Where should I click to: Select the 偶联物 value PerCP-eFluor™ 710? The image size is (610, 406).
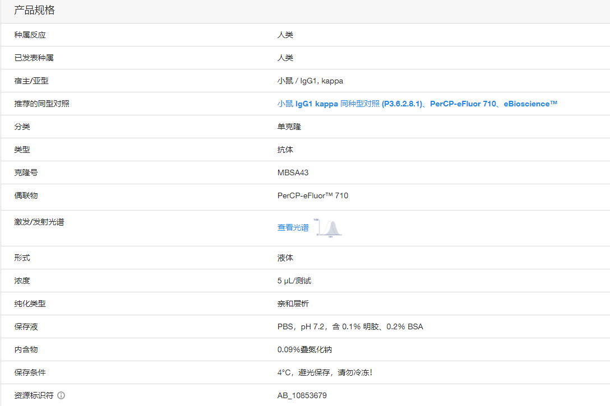coord(312,195)
